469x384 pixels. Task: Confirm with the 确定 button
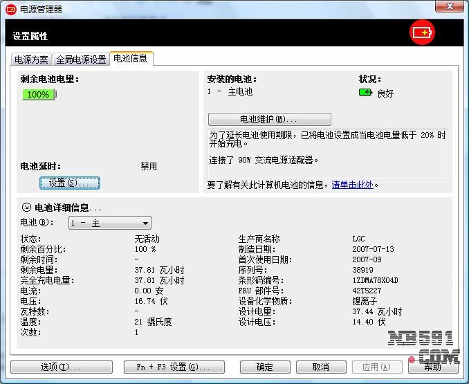click(265, 367)
